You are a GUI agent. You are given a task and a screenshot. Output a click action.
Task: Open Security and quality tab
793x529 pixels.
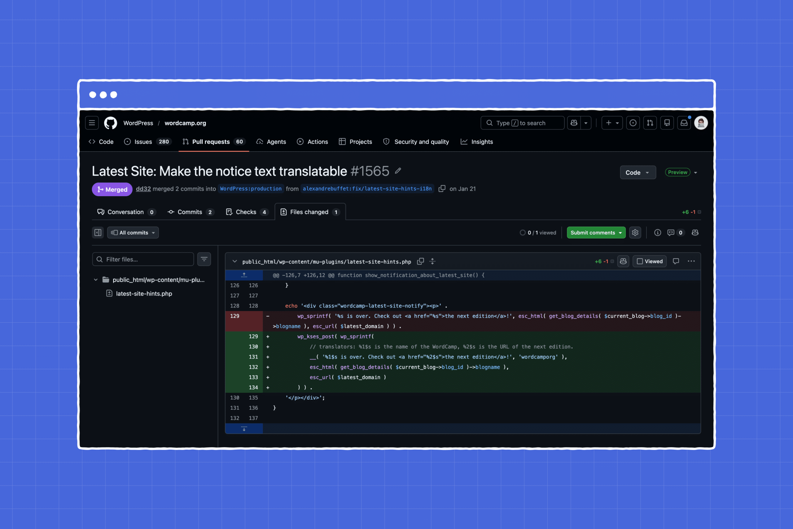[x=416, y=142]
